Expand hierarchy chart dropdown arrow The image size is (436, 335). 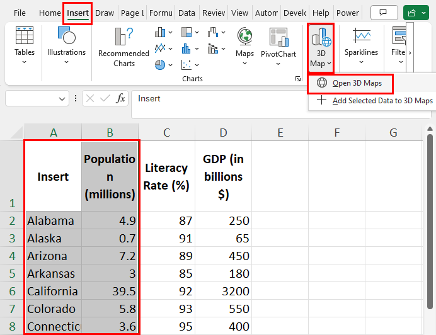click(197, 33)
